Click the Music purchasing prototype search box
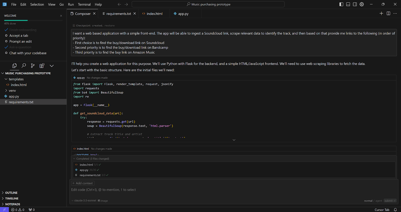 208,4
